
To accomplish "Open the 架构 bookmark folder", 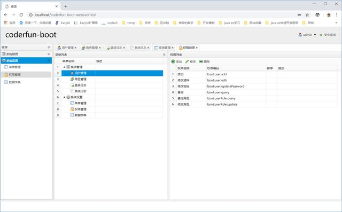I will point(308,22).
